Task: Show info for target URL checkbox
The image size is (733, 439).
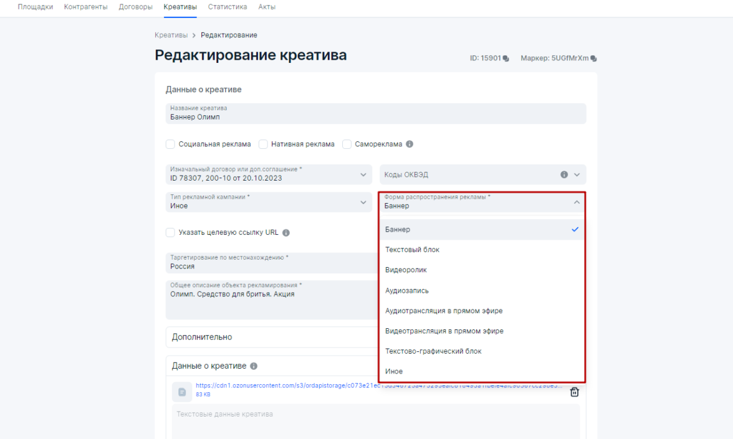Action: [286, 233]
